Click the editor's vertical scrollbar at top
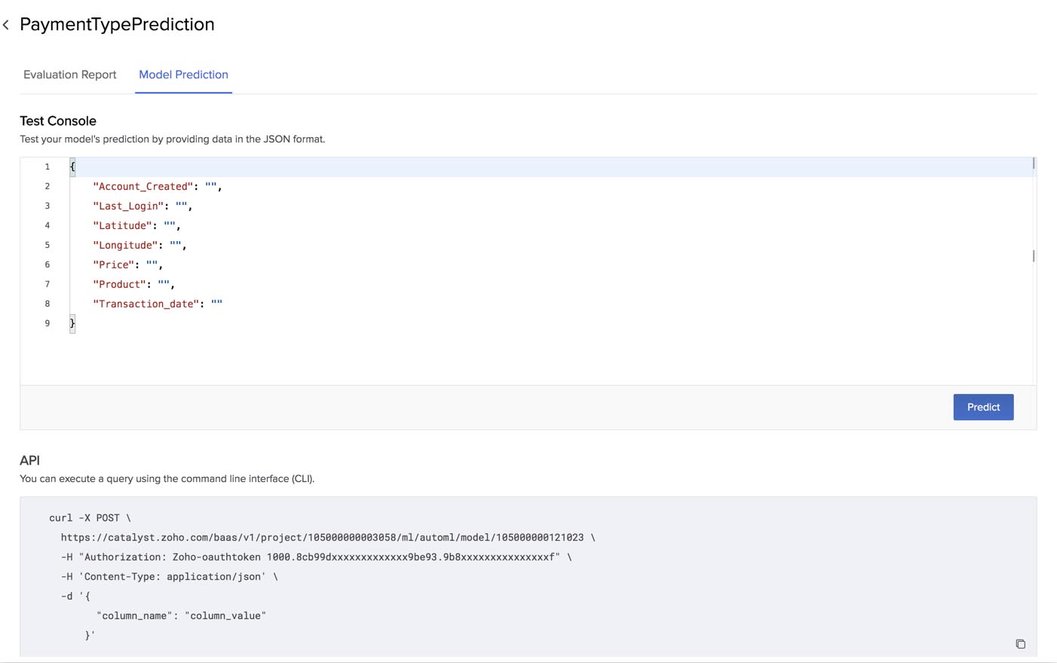1057x663 pixels. tap(1033, 163)
